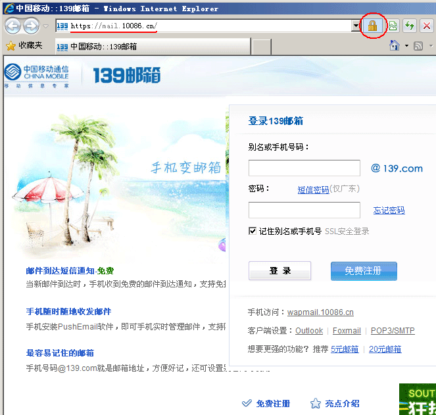Click the SSL padlock security icon
This screenshot has width=436, height=415.
(372, 26)
